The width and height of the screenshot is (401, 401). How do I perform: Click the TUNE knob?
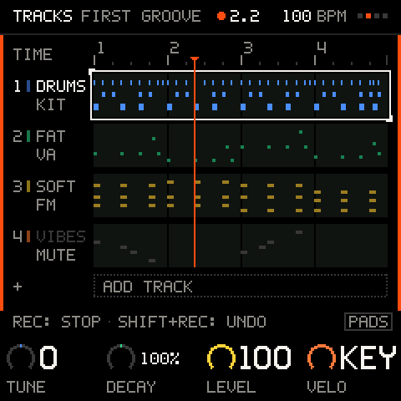21,357
